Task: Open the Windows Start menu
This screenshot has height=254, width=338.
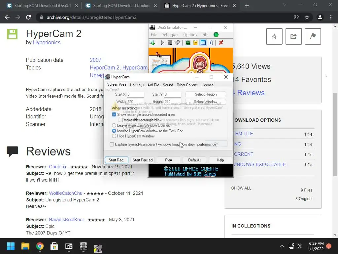Action: coord(11,246)
